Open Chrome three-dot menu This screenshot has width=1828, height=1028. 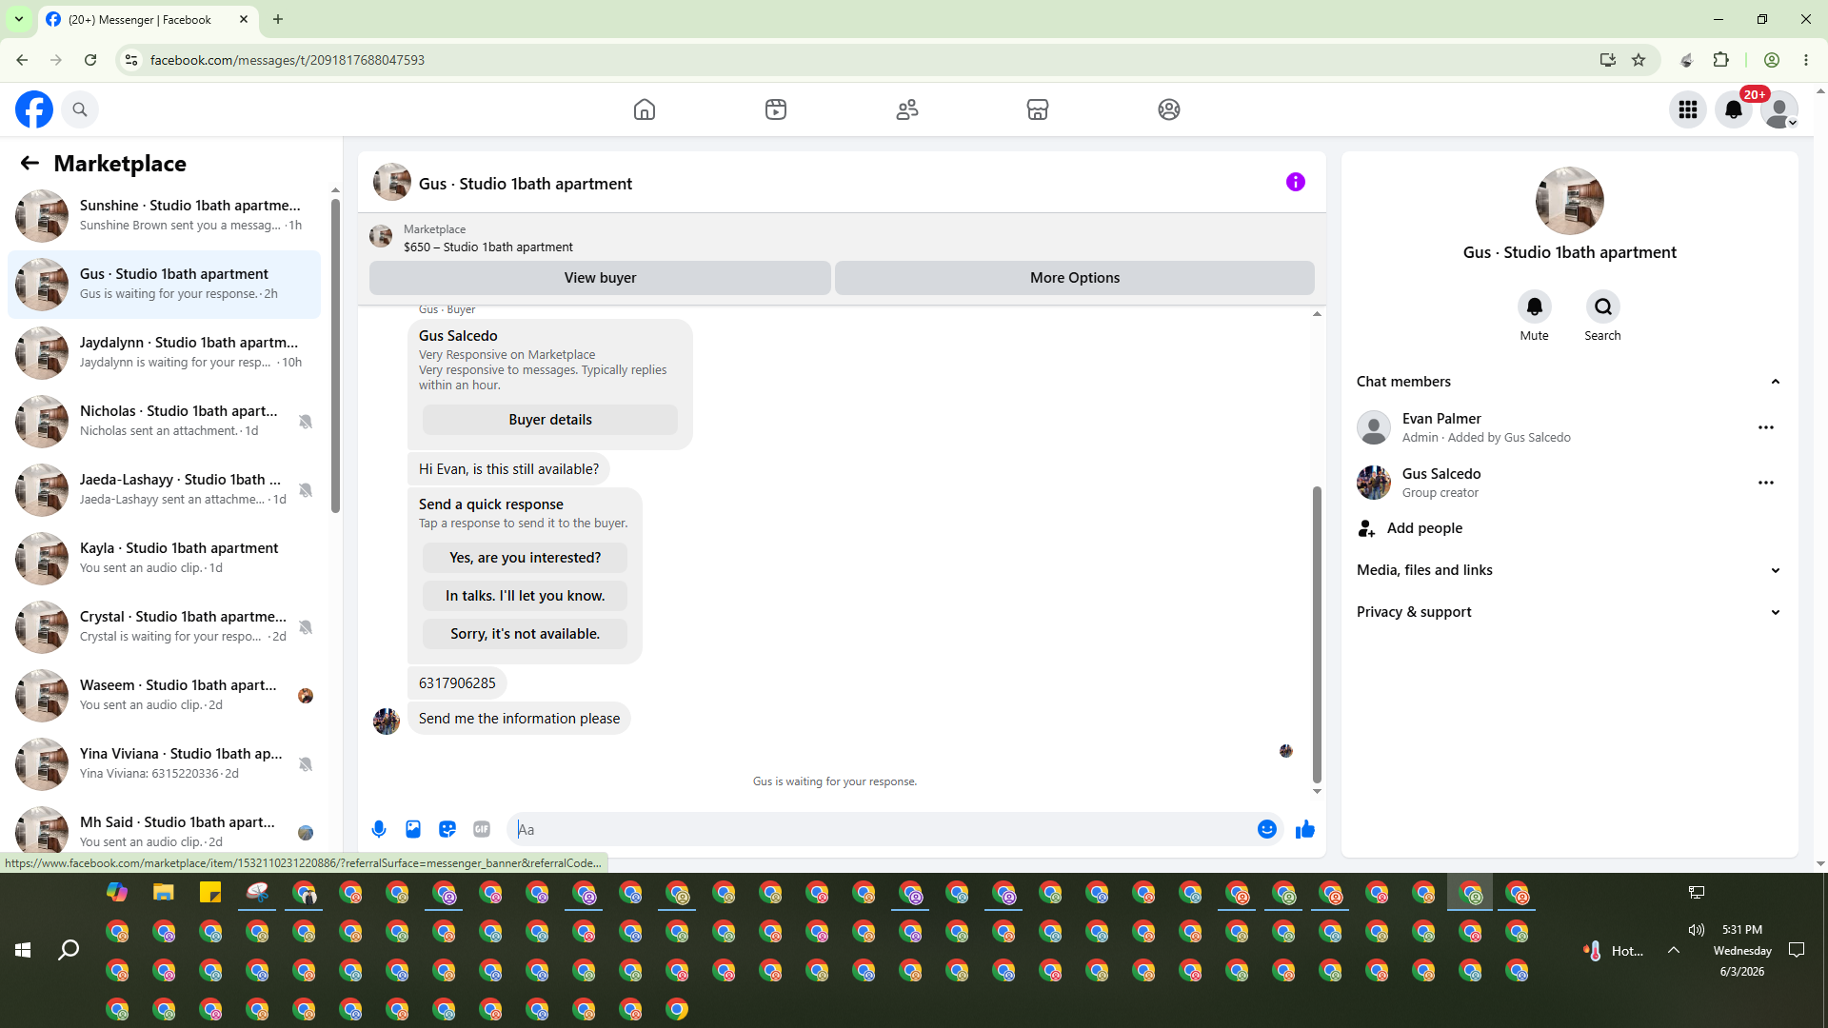coord(1806,60)
